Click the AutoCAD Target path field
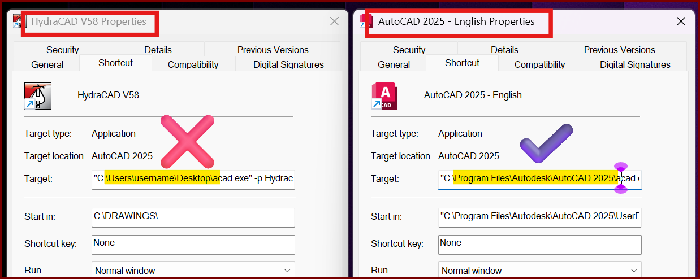This screenshot has width=700, height=279. [x=540, y=179]
